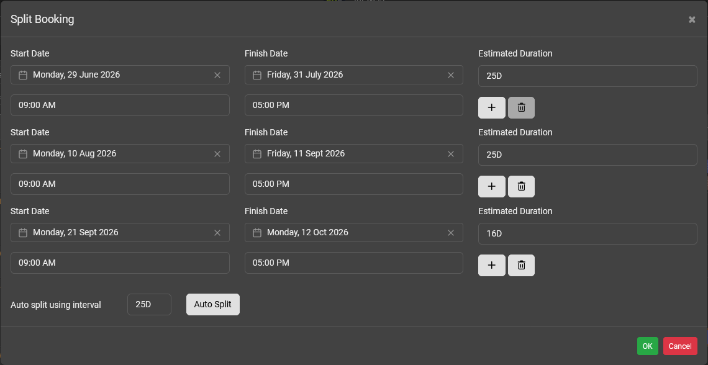Viewport: 708px width, 365px height.
Task: Focus the auto split interval field
Action: click(x=149, y=304)
